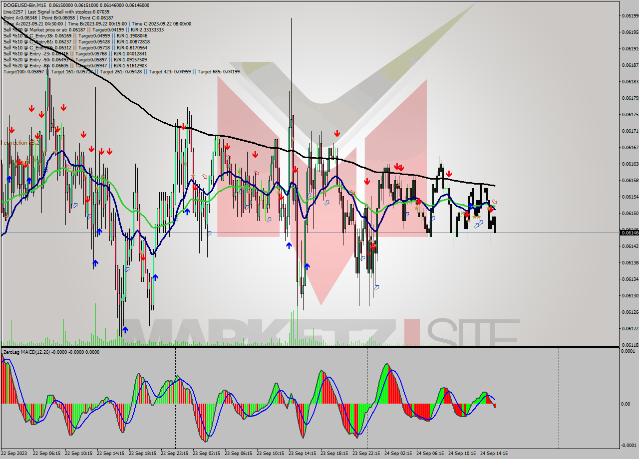The height and width of the screenshot is (459, 639).
Task: Click the 0.06199 price axis label
Action: pos(630,15)
